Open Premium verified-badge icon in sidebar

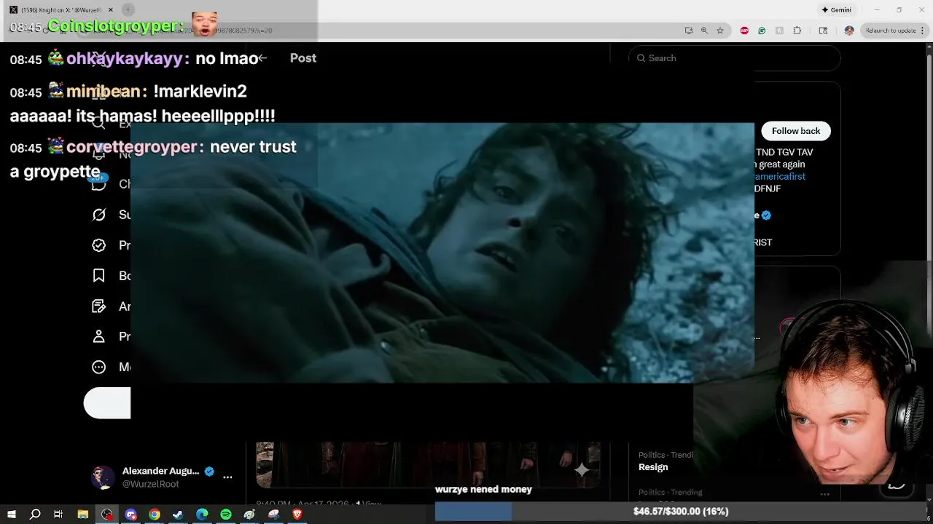pos(99,245)
